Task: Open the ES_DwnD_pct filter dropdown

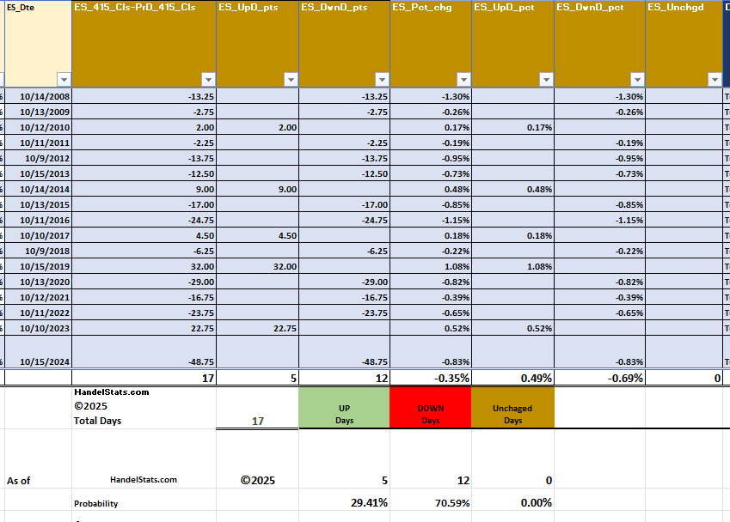Action: [636, 79]
